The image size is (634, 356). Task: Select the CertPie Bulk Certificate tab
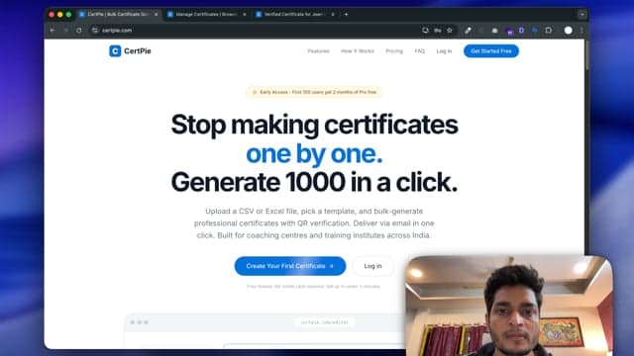pyautogui.click(x=118, y=14)
